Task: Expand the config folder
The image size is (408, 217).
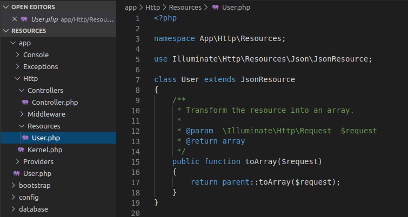Action: pos(29,197)
